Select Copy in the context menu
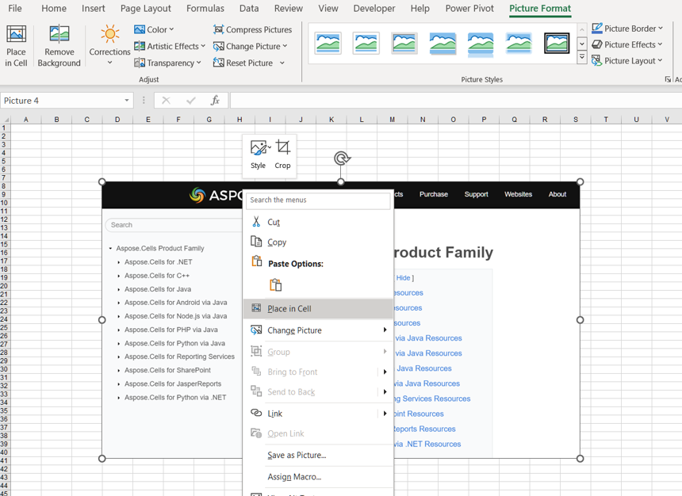Viewport: 682px width, 496px height. coord(277,242)
